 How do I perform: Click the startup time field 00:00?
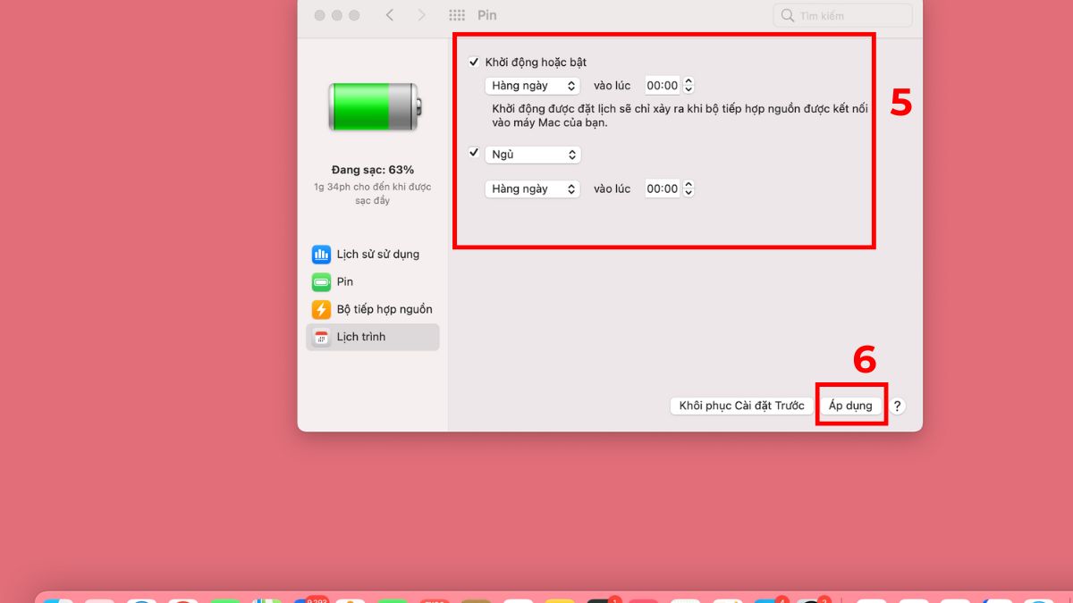[663, 86]
